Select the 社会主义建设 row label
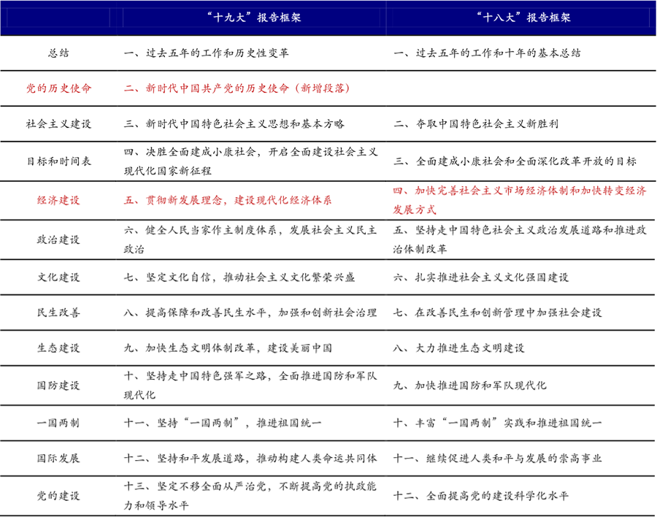The height and width of the screenshot is (517, 657). (x=58, y=124)
